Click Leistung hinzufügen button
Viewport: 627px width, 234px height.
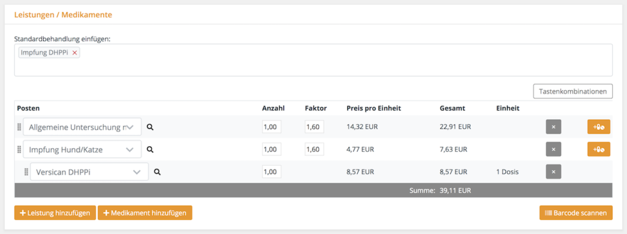tap(55, 213)
